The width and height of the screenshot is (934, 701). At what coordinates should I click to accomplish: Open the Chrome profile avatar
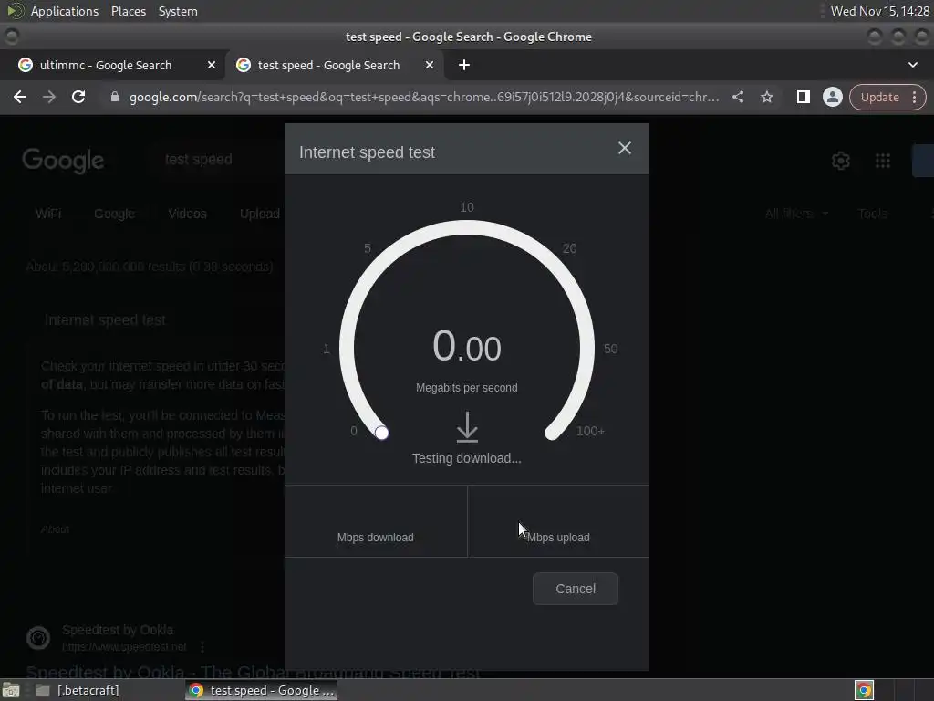(832, 97)
